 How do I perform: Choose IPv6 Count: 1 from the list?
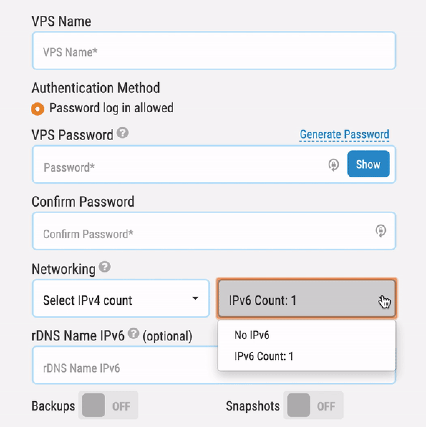pos(264,356)
